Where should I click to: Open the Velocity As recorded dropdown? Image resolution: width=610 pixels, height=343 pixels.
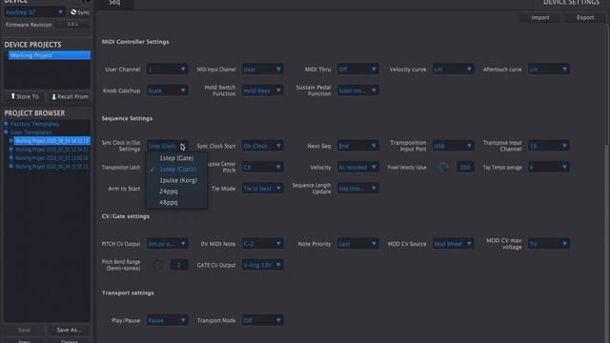point(357,168)
